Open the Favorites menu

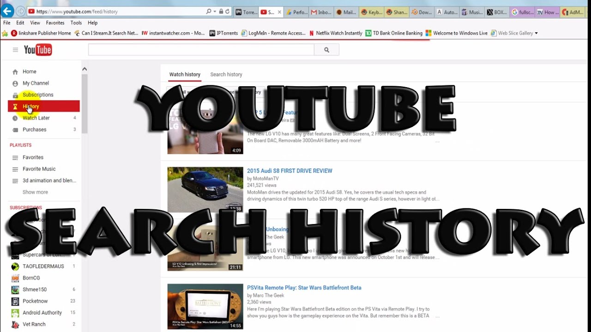(x=55, y=23)
